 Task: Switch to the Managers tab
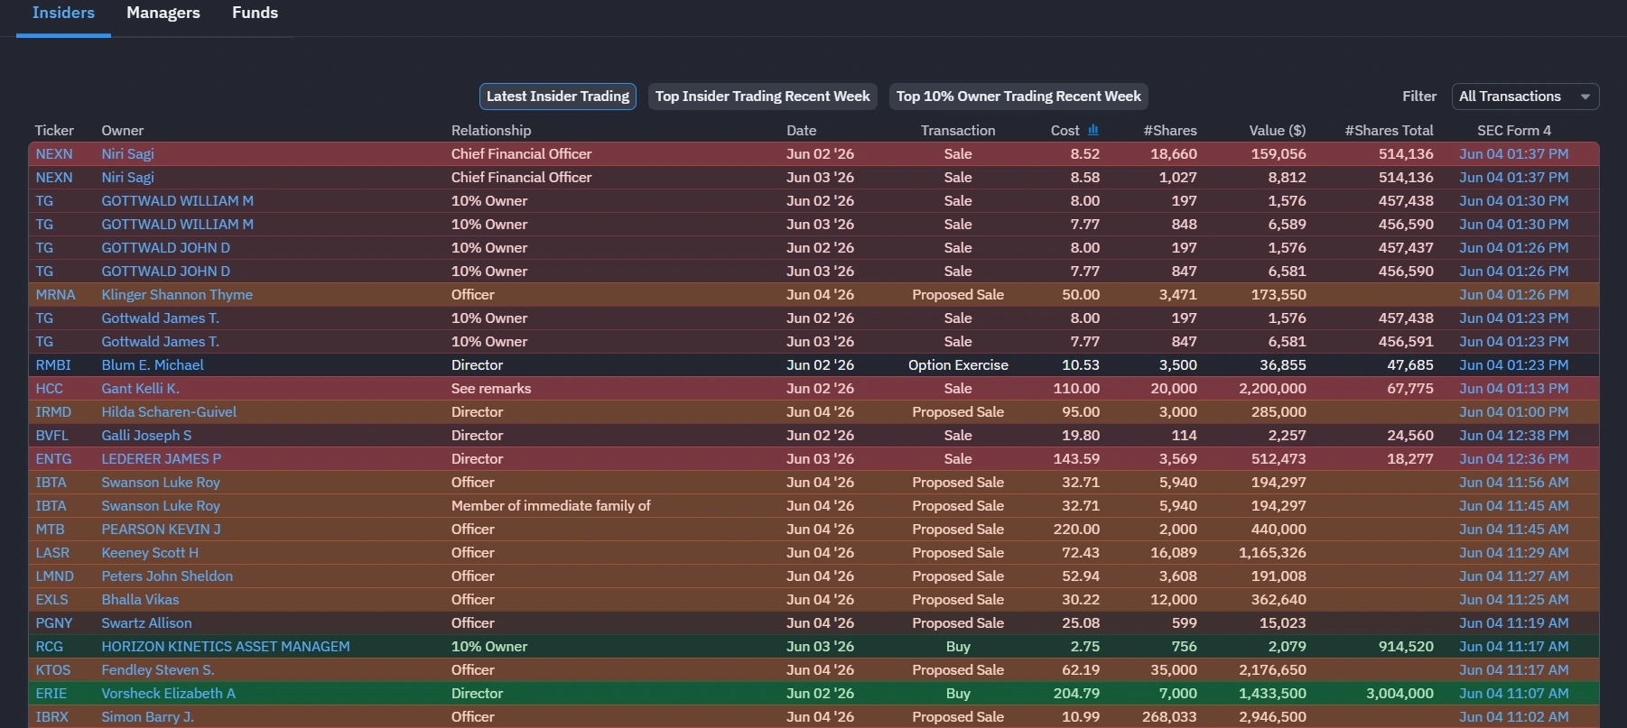(163, 14)
